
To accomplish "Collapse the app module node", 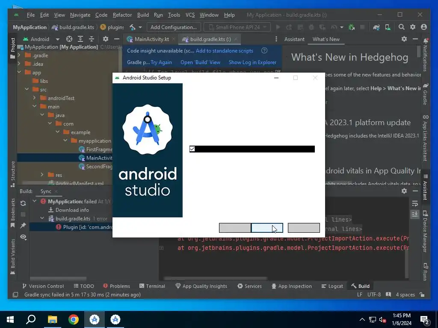I will coord(19,72).
